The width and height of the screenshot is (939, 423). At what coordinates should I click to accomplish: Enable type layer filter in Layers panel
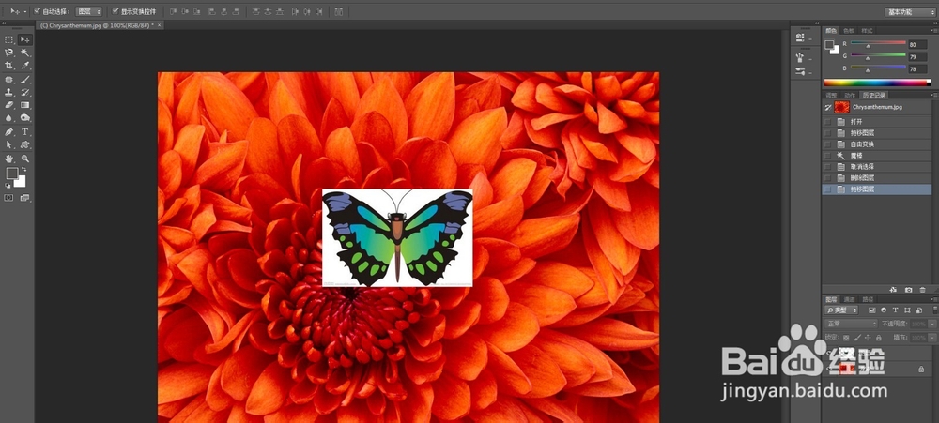[895, 310]
